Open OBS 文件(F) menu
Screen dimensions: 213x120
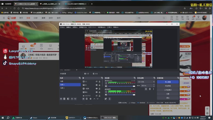62,27
